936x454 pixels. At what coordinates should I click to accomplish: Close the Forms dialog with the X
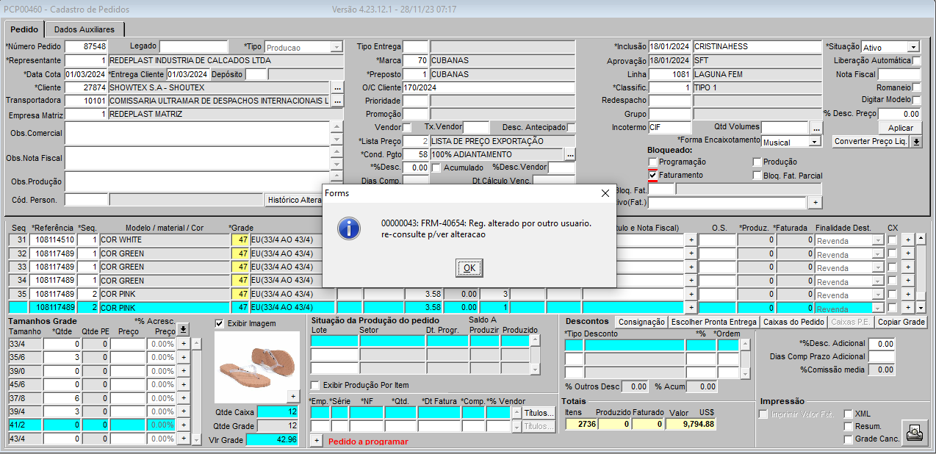pyautogui.click(x=605, y=193)
